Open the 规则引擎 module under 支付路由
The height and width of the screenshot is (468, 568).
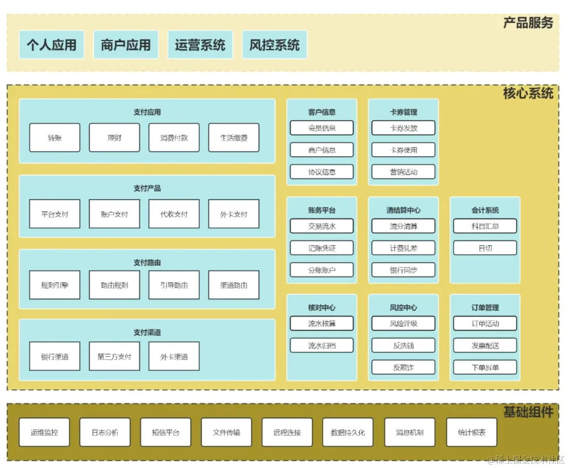54,285
